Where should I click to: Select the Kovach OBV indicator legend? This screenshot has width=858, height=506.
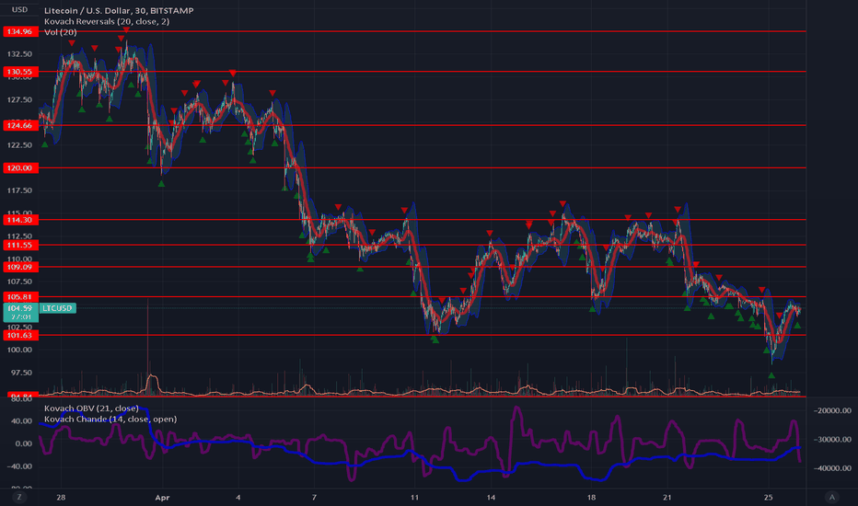[x=91, y=408]
